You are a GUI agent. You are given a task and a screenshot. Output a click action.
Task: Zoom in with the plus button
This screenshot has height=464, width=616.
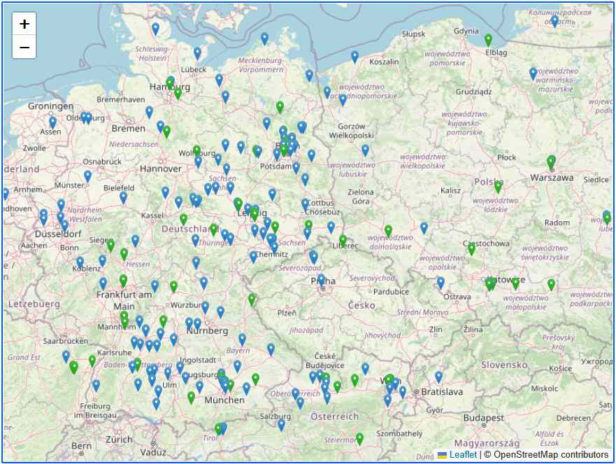(x=24, y=24)
